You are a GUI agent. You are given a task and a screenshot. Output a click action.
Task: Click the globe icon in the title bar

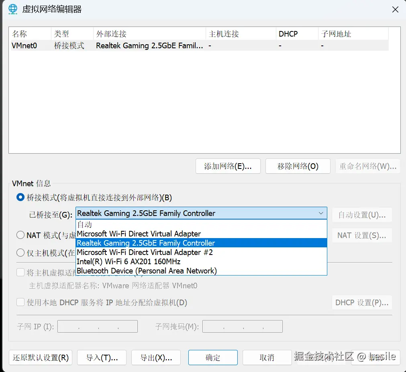click(x=12, y=9)
